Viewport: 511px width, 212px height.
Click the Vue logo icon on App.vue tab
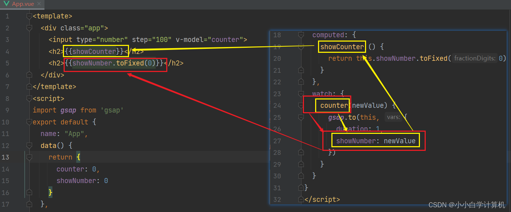(x=5, y=4)
